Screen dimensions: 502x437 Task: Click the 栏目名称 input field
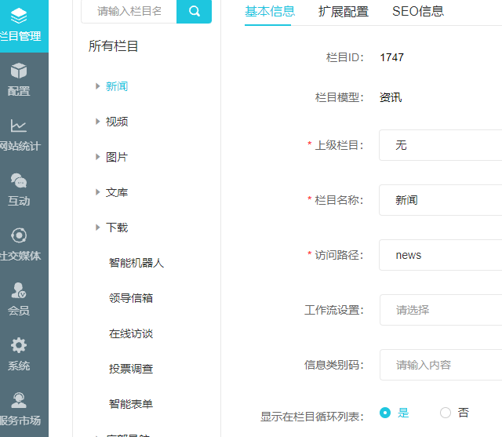441,200
